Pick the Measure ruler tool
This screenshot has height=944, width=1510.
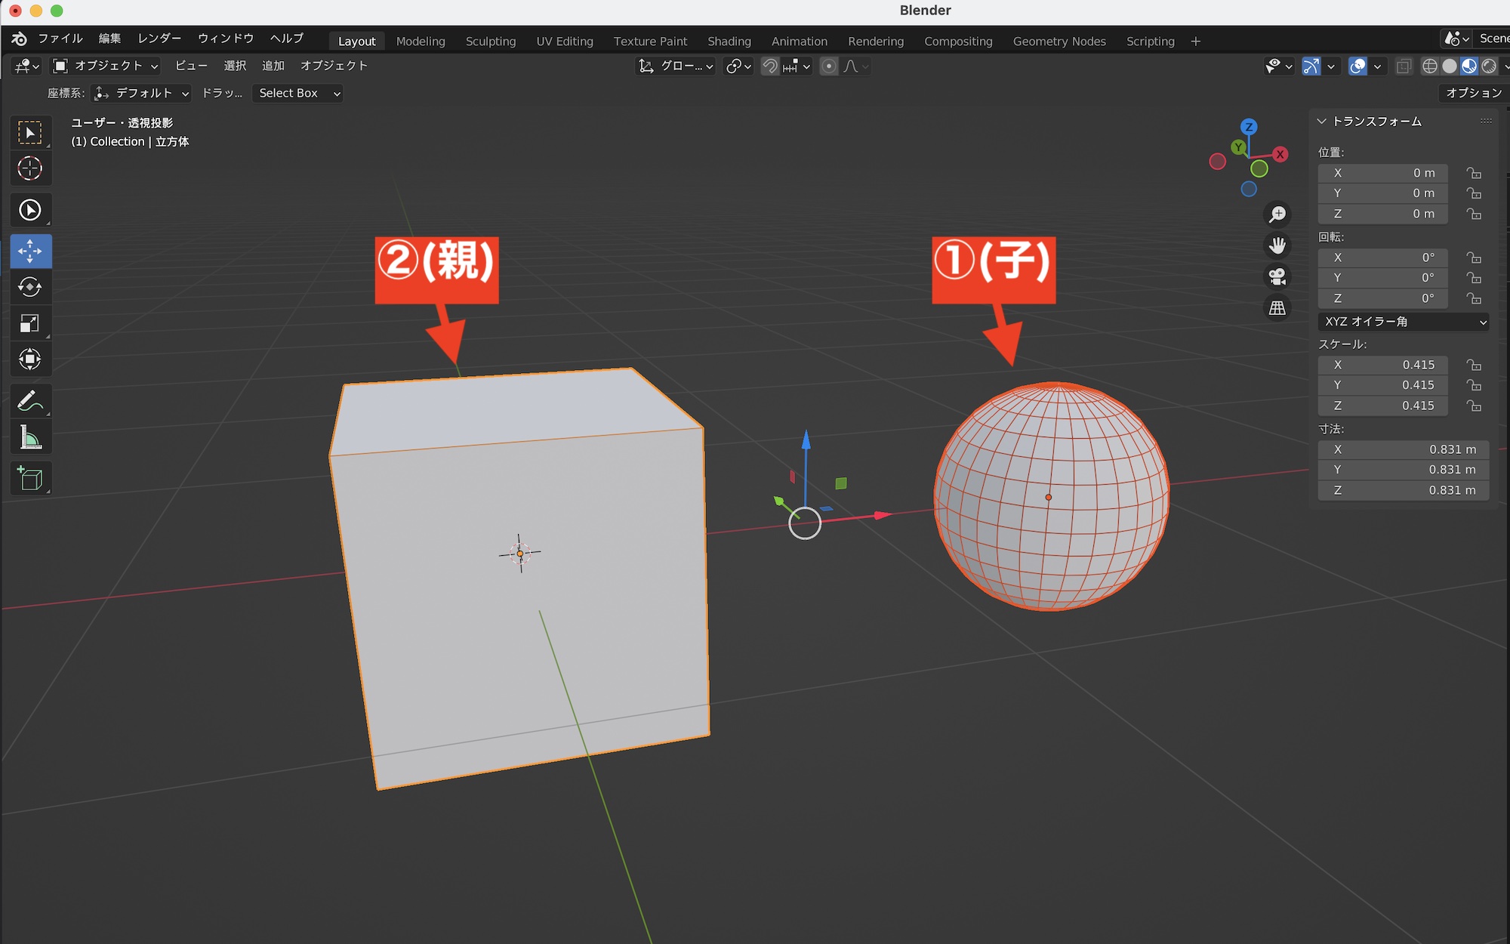click(x=30, y=437)
